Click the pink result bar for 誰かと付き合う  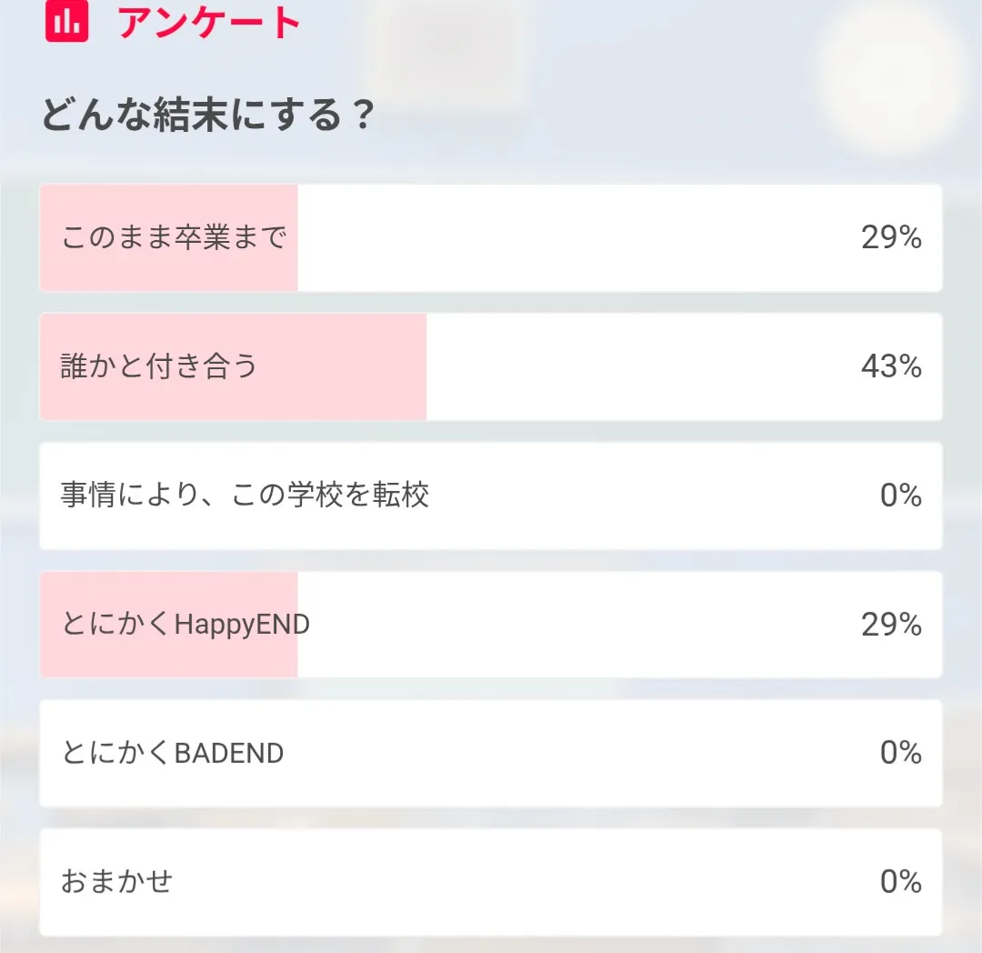point(346,366)
